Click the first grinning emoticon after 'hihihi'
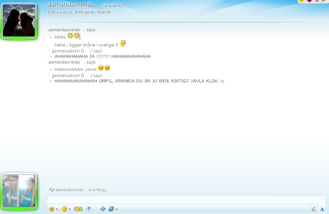This screenshot has height=214, width=329. 70,36
